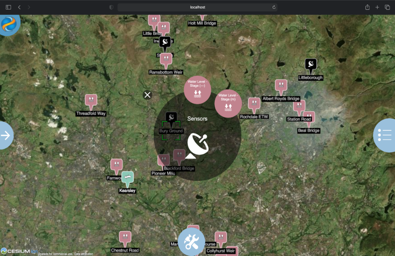
Task: Open a new browser tab
Action: 377,7
